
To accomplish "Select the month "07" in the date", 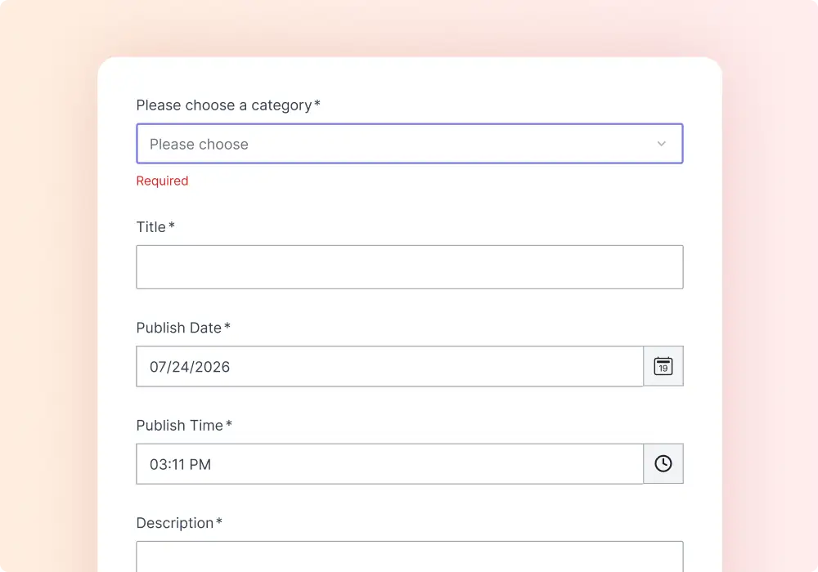I will point(158,367).
